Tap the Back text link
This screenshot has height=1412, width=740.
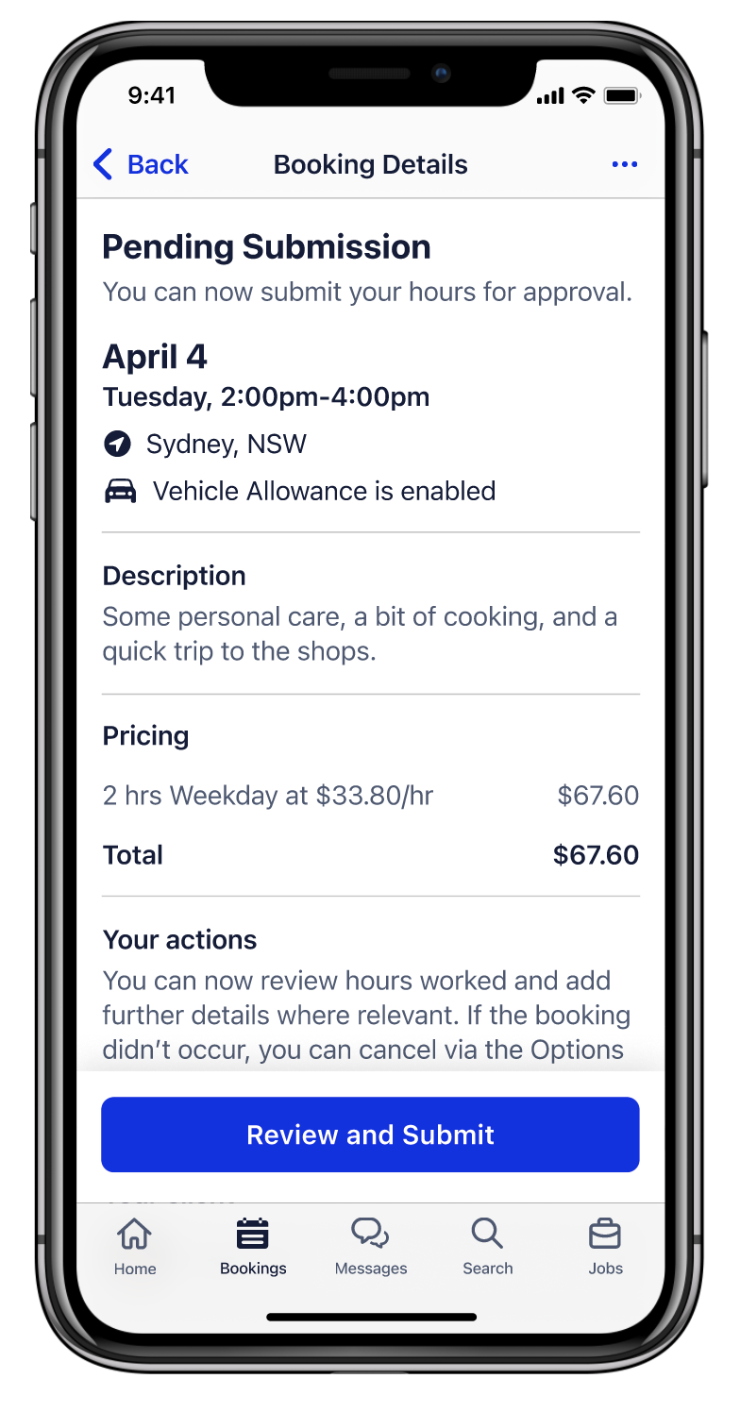point(158,164)
